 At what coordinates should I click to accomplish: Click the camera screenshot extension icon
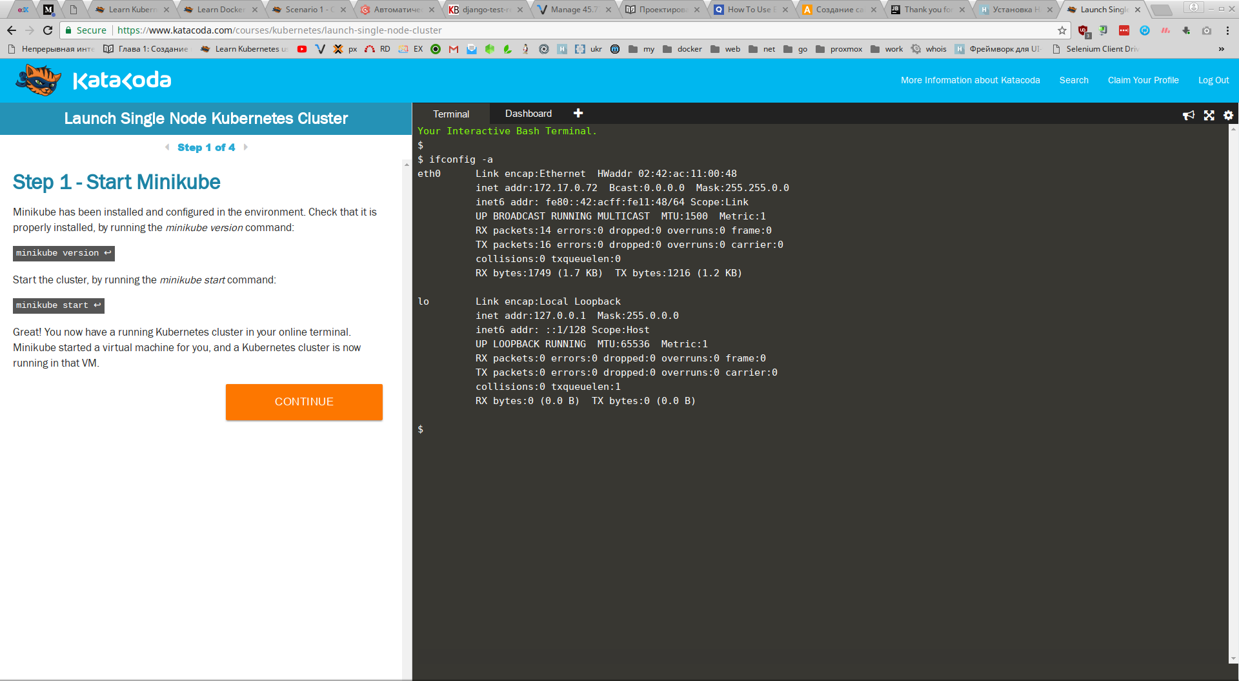pyautogui.click(x=1207, y=30)
